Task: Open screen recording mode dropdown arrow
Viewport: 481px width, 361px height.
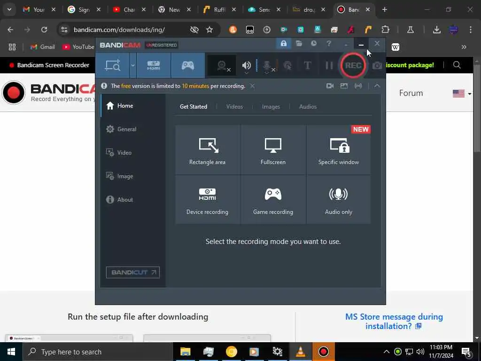Action: 133,65
